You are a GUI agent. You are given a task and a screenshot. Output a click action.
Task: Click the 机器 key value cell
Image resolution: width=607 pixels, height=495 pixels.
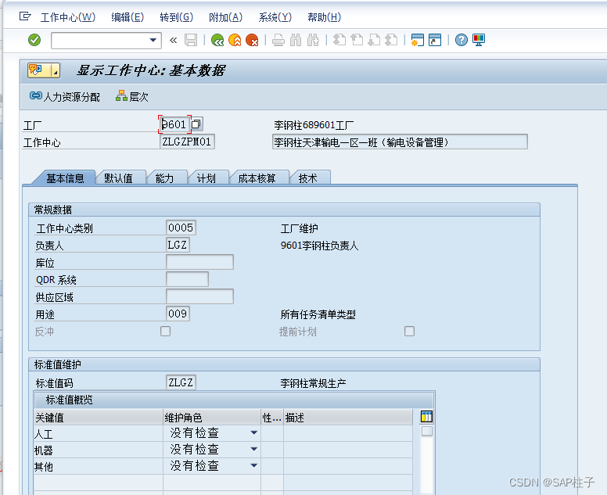(99, 450)
